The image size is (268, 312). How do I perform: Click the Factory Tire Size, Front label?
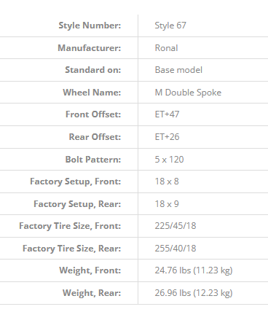pos(70,226)
